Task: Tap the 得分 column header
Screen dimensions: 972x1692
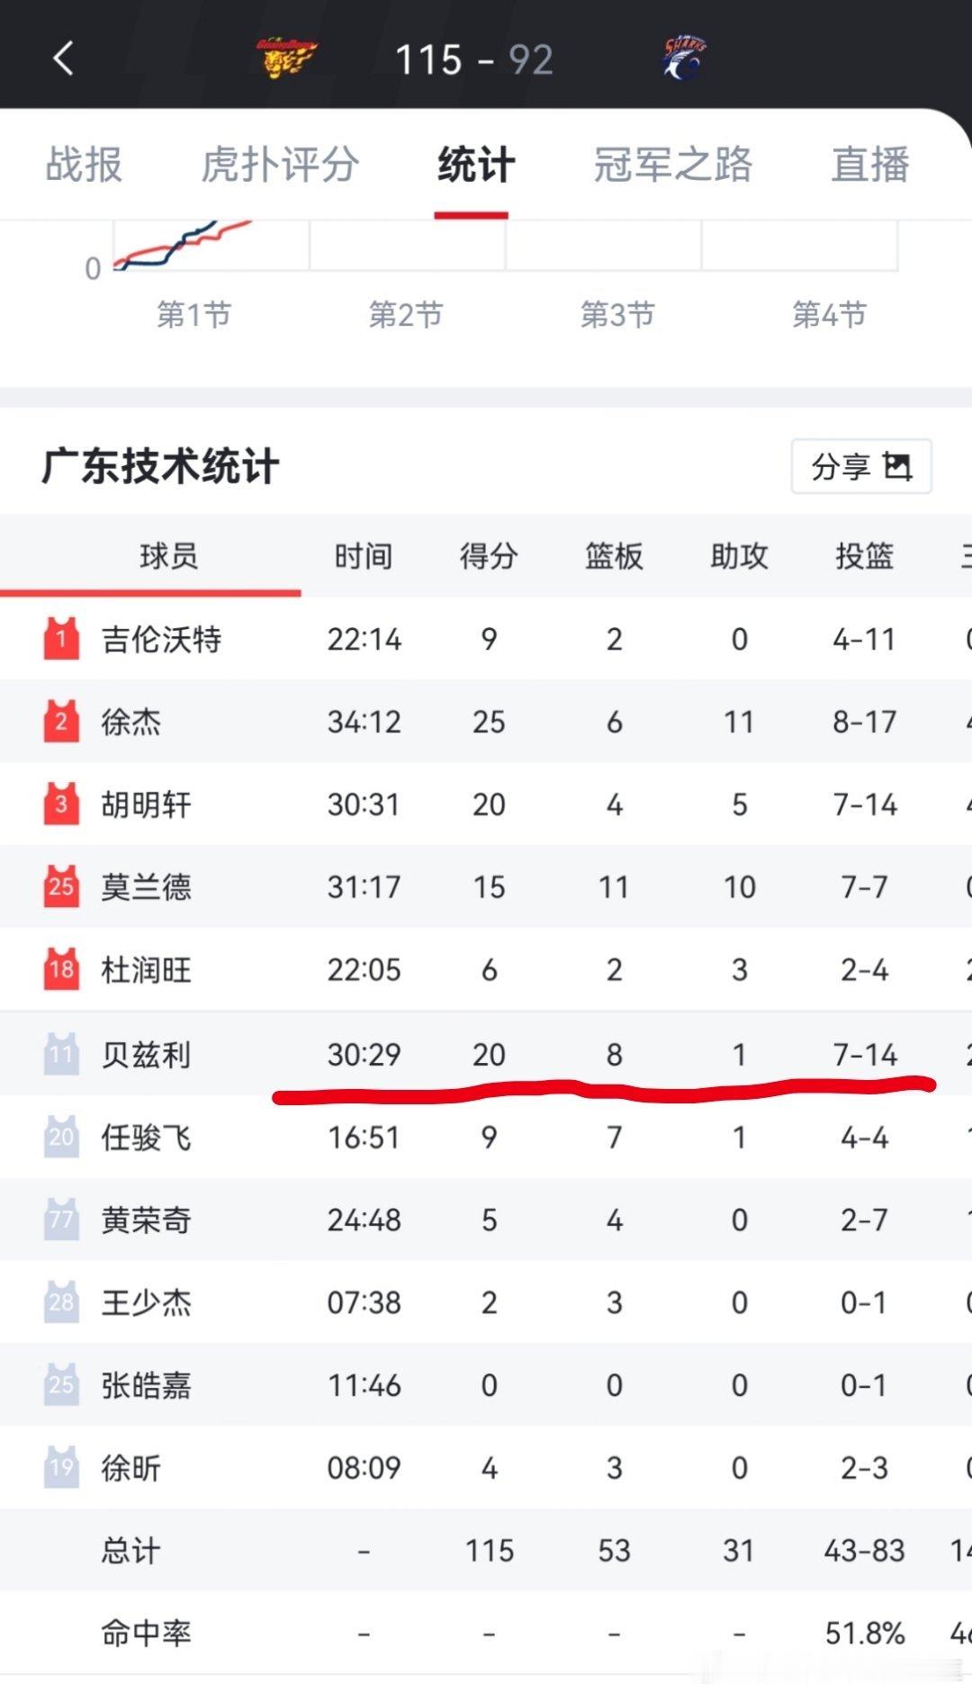Action: click(489, 556)
